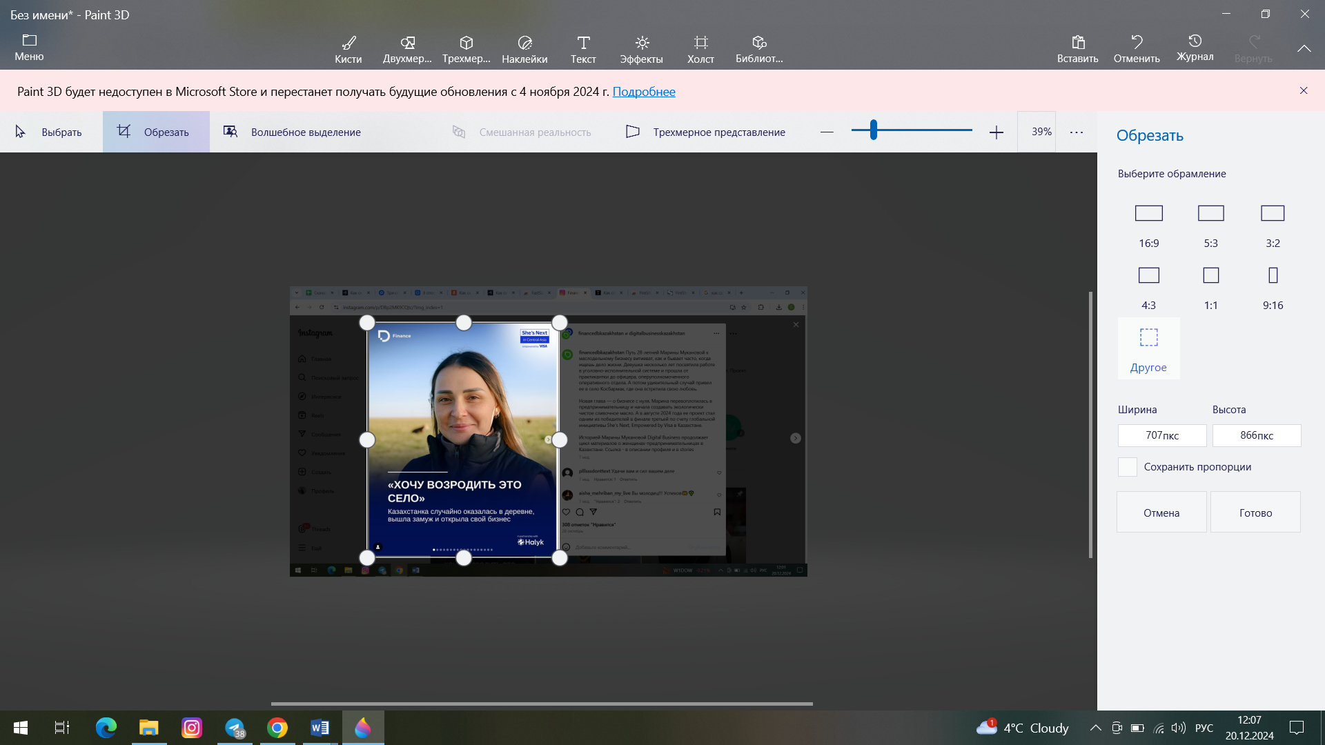Open the Трехмерные фигуры (3D shapes) tool
Image resolution: width=1325 pixels, height=745 pixels.
(467, 50)
